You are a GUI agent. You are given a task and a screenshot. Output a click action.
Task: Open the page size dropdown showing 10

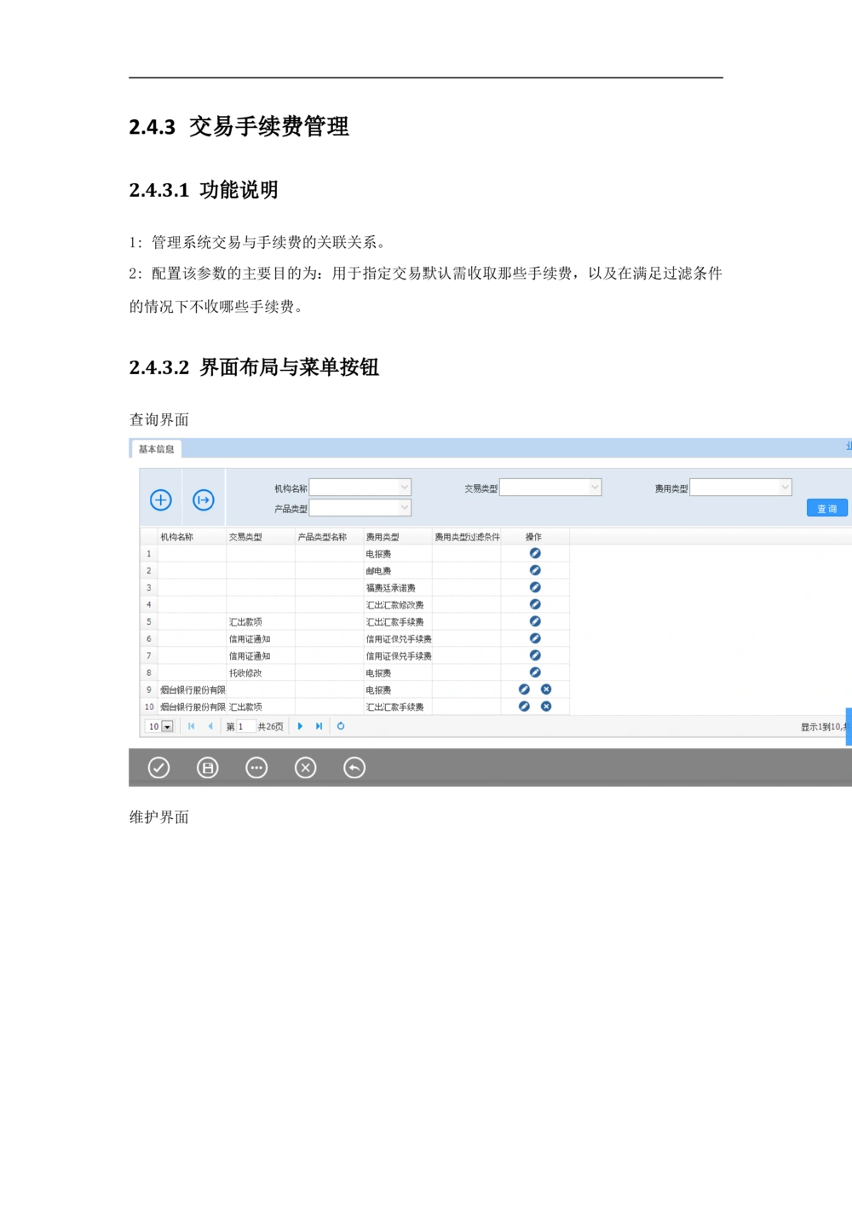click(167, 727)
